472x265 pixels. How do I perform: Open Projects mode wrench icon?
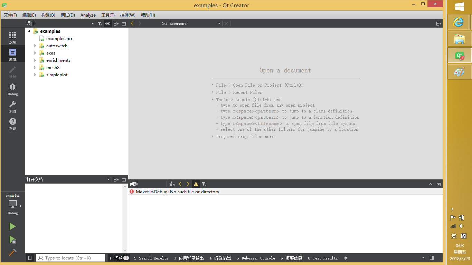pyautogui.click(x=12, y=106)
